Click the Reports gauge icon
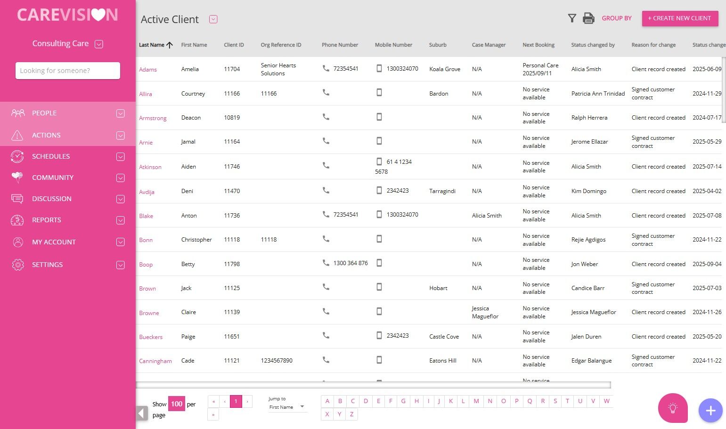The width and height of the screenshot is (726, 429). point(17,220)
